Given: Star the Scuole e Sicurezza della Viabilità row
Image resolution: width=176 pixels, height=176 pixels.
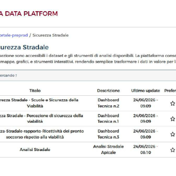Looking at the screenshot, I should [x=173, y=103].
